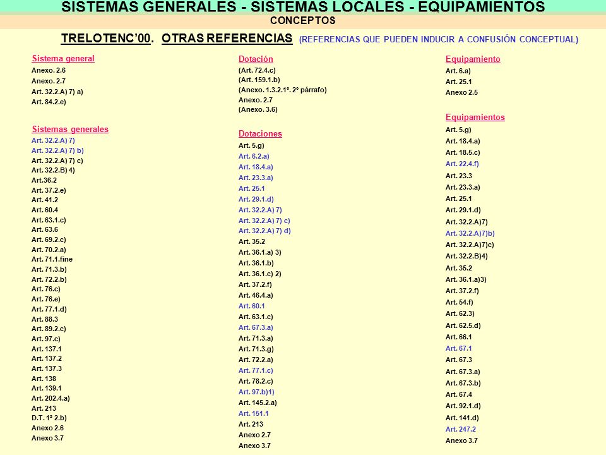The image size is (606, 455).
Task: Click 'Art. 137.1' reference
Action: pyautogui.click(x=46, y=349)
